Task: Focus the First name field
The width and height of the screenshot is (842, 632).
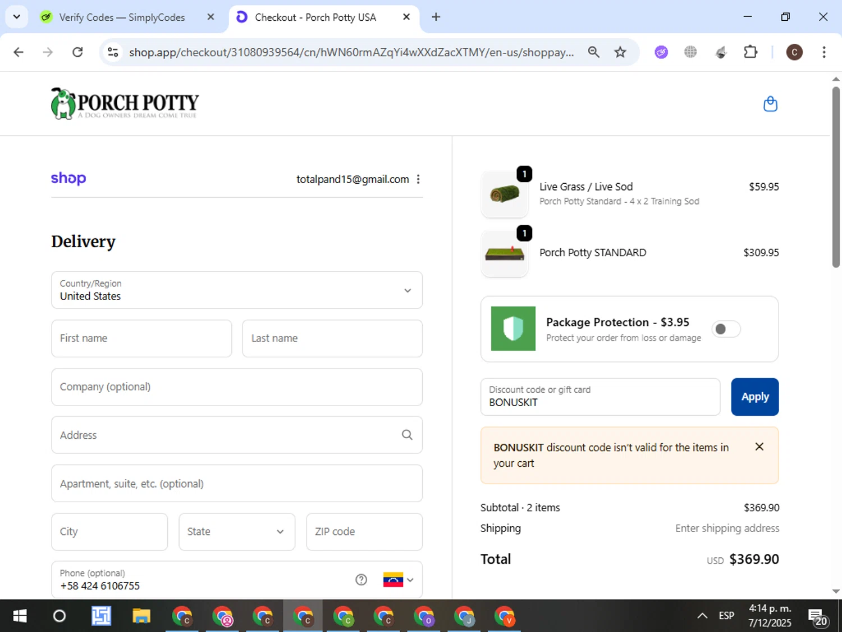Action: [141, 338]
